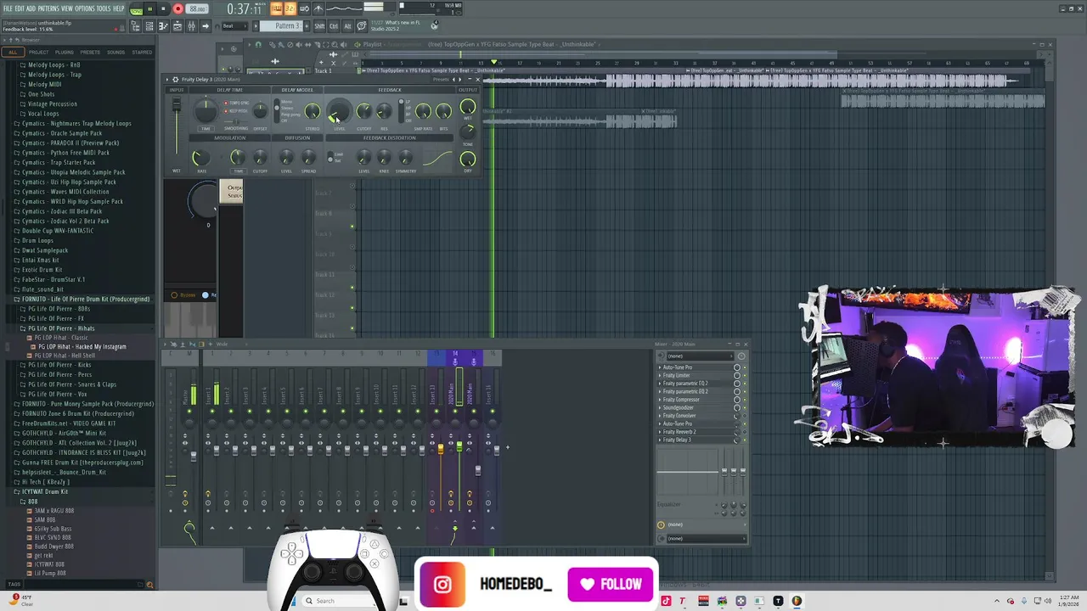Select the PLUGINS browser tab

click(x=65, y=52)
